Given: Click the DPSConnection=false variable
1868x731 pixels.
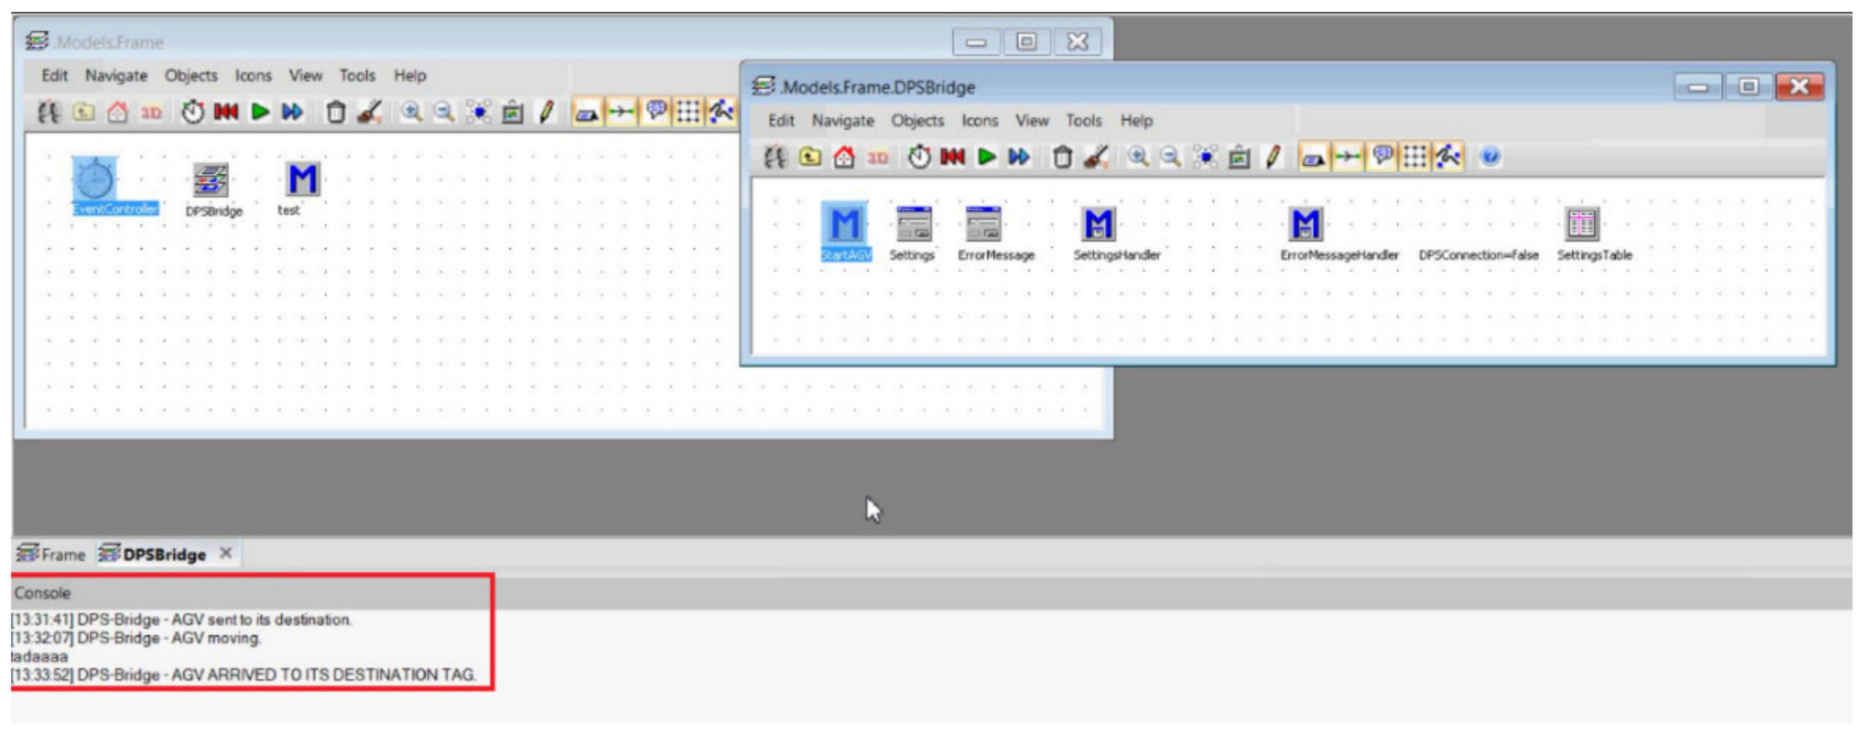Looking at the screenshot, I should [x=1478, y=255].
